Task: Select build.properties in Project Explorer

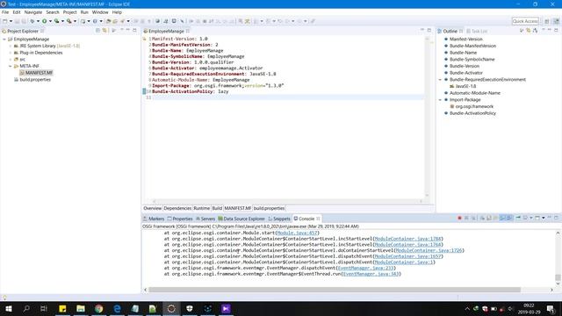Action: [35, 80]
